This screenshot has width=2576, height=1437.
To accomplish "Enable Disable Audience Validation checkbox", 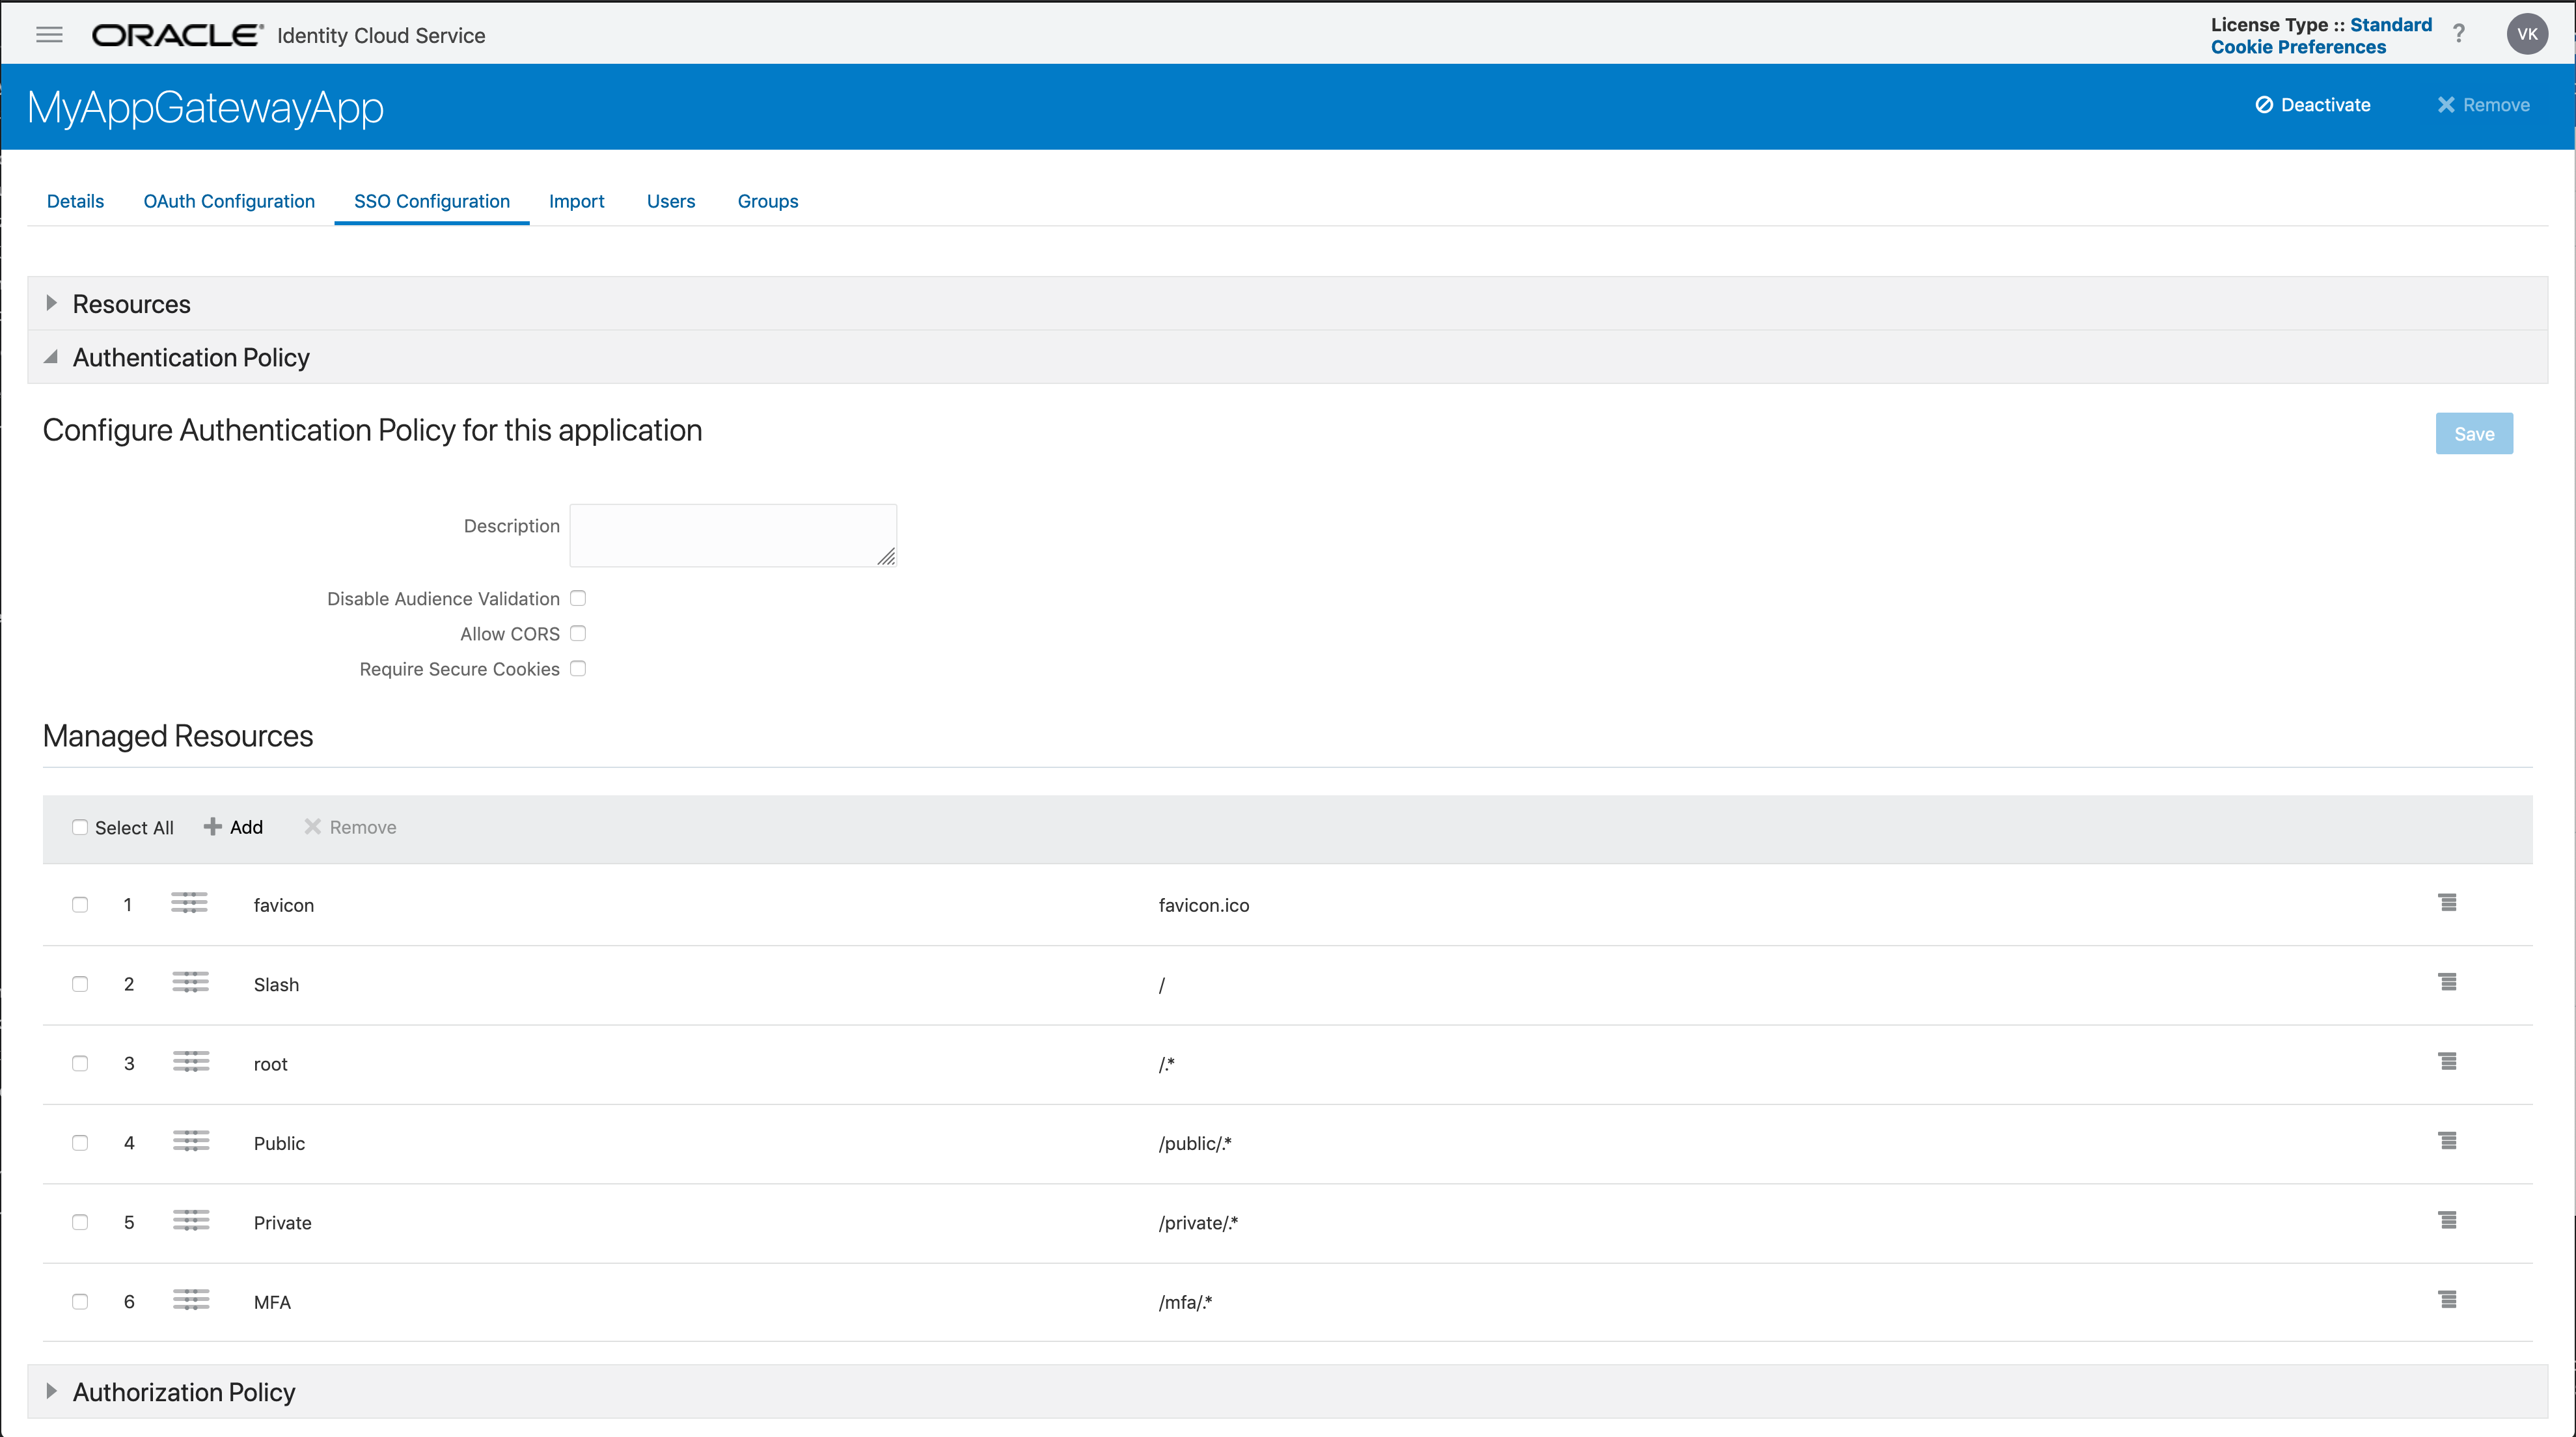I will coord(578,598).
